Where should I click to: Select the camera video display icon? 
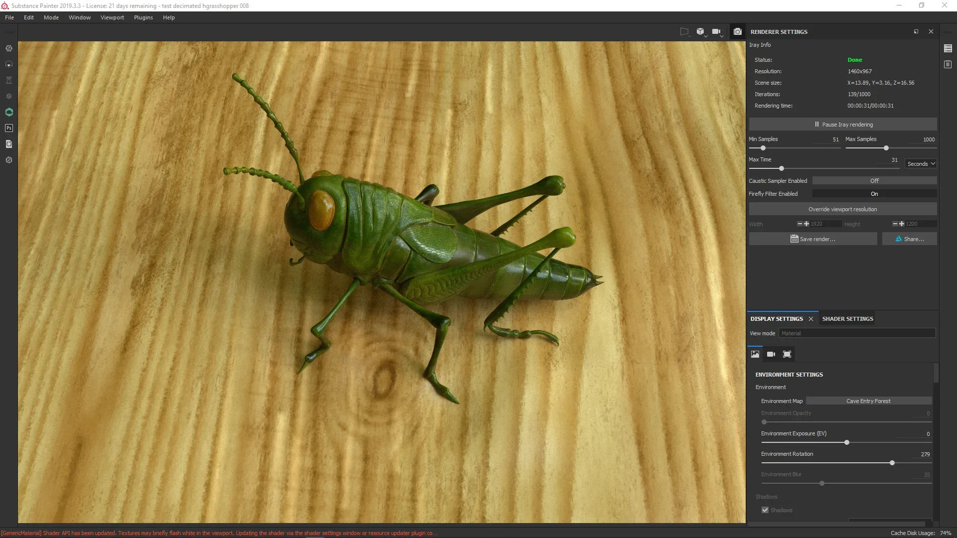(771, 354)
